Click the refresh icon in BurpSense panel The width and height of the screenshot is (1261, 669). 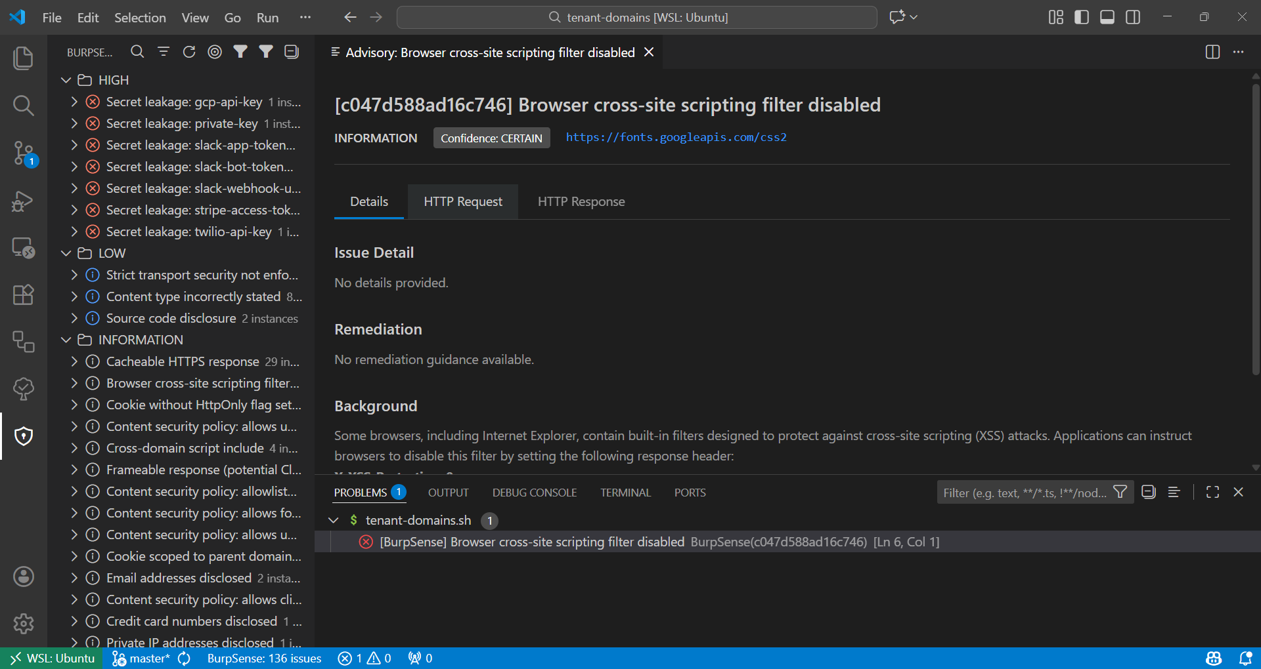click(189, 52)
